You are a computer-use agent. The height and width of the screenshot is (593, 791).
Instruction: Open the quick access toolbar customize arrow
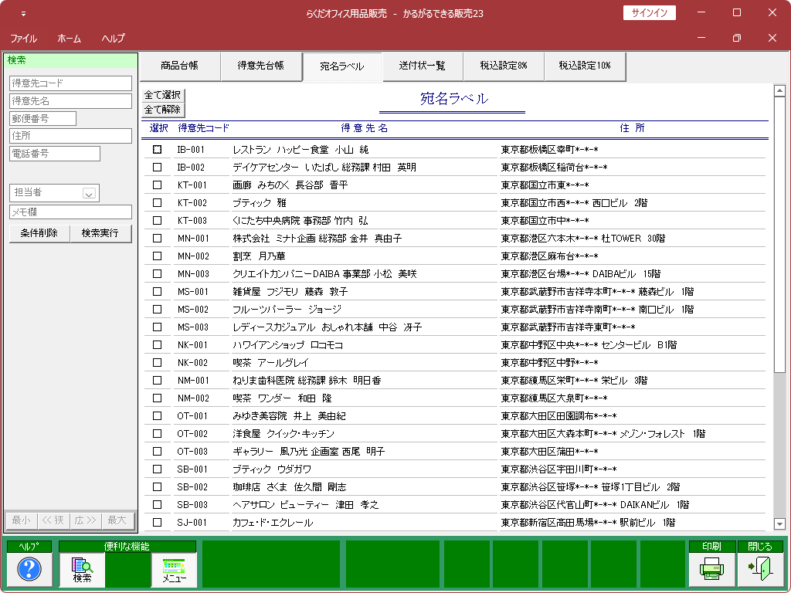click(23, 14)
